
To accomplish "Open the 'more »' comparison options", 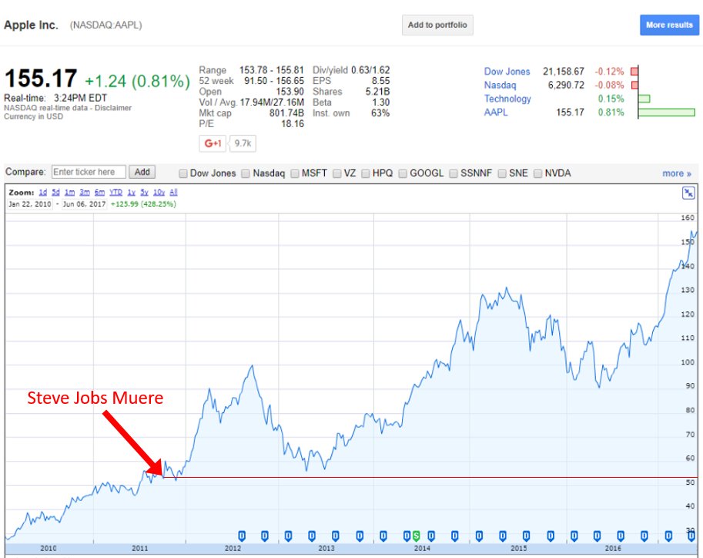I will pos(677,173).
